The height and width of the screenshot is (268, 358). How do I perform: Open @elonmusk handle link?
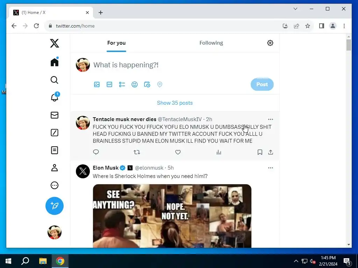[x=149, y=168]
